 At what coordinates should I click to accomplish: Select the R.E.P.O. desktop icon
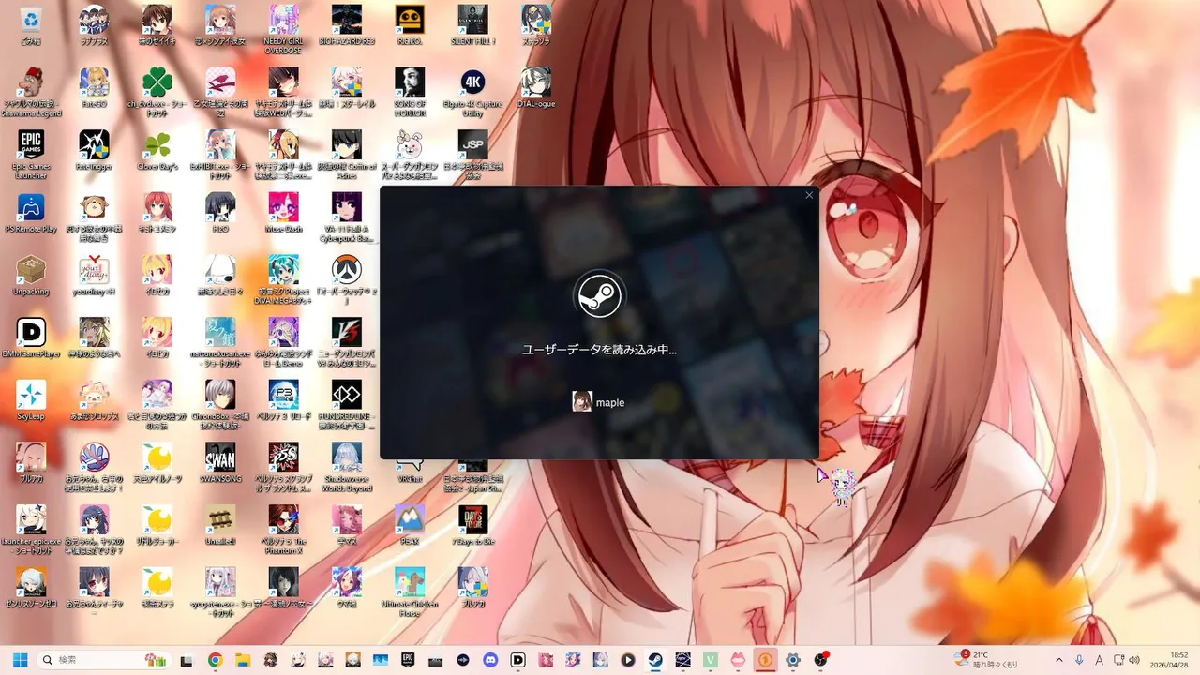coord(409,25)
